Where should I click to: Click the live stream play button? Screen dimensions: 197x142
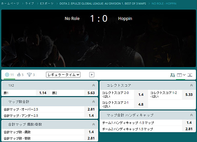tap(92, 75)
